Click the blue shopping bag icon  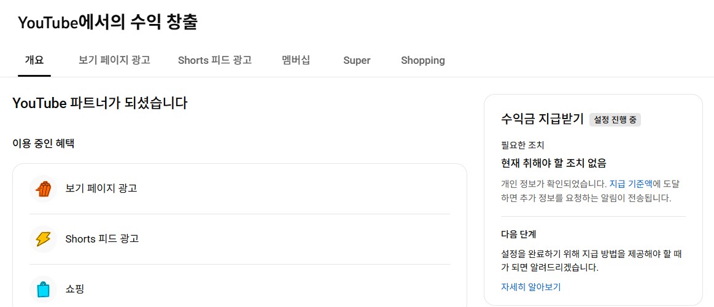[43, 289]
